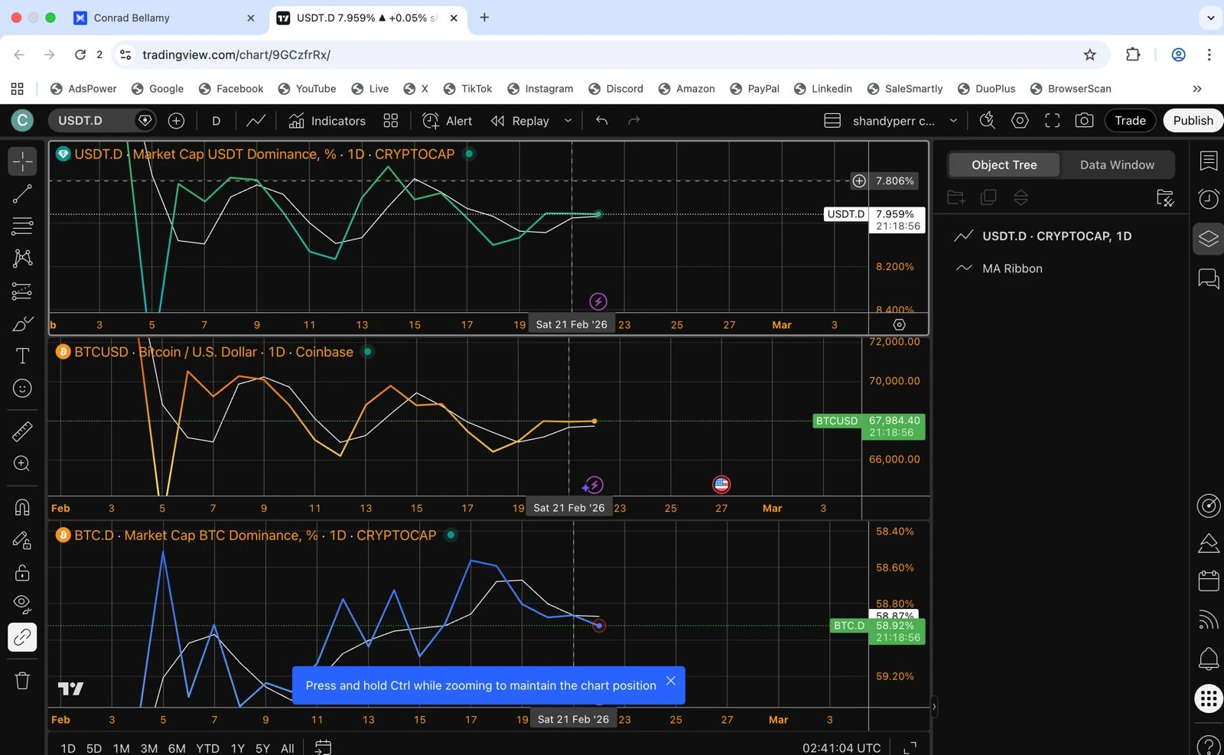Select the trend line drawing tool
The image size is (1224, 755).
point(23,194)
